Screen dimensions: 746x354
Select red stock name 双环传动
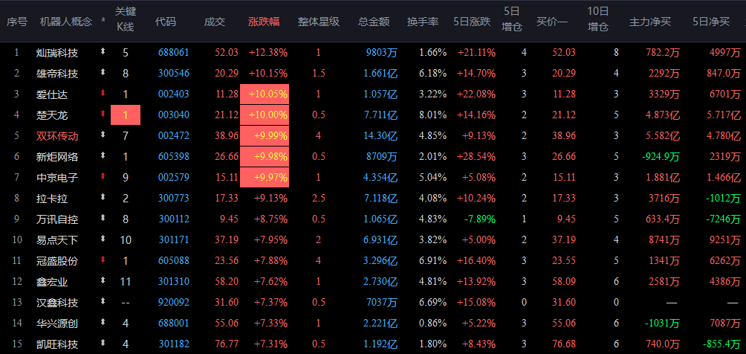pyautogui.click(x=57, y=136)
